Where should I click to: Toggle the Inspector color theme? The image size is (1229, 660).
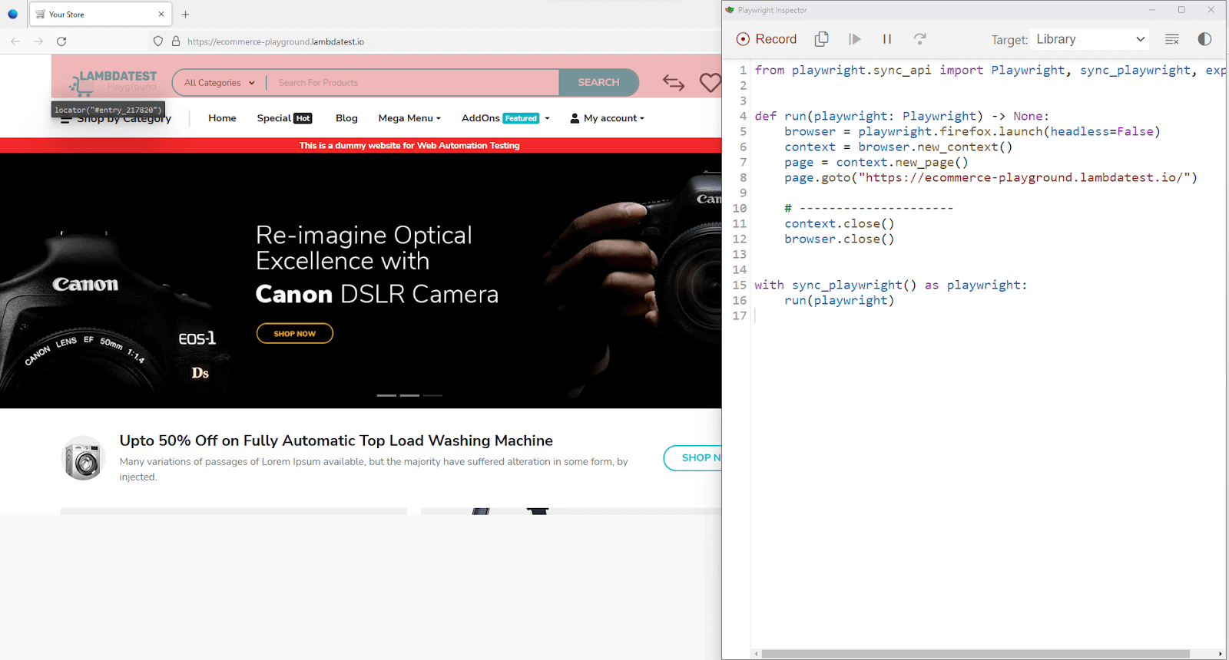(1204, 39)
